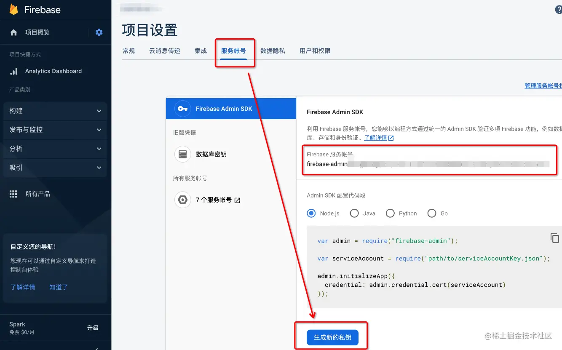562x350 pixels.
Task: Click the Firebase flame logo
Action: 13,9
